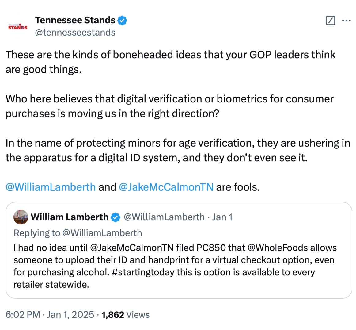Click the Grok slash-box icon

[330, 21]
